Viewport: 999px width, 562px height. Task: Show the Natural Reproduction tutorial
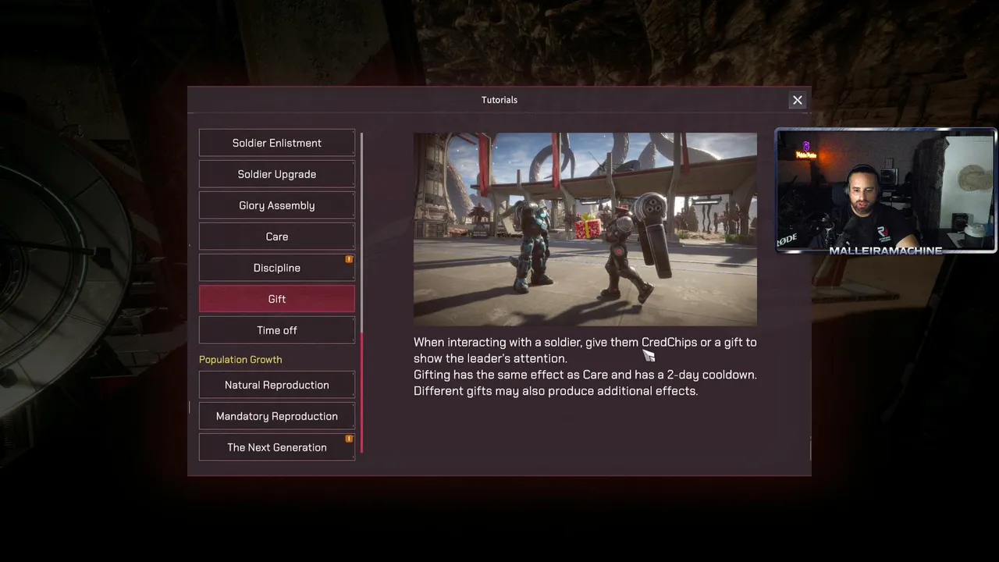click(x=277, y=385)
